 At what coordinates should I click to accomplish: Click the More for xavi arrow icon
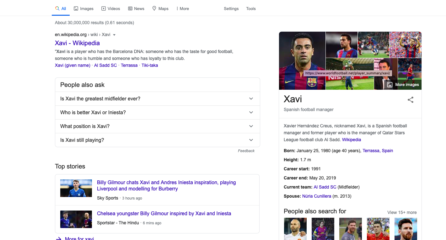pos(59,238)
